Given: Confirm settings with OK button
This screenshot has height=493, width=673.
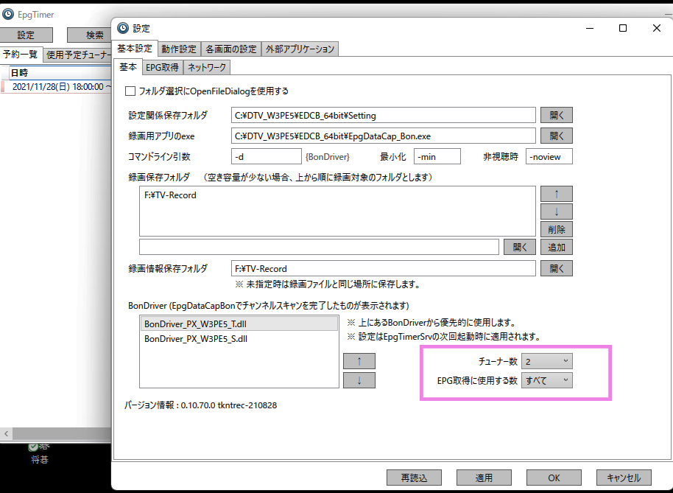Looking at the screenshot, I should [554, 478].
